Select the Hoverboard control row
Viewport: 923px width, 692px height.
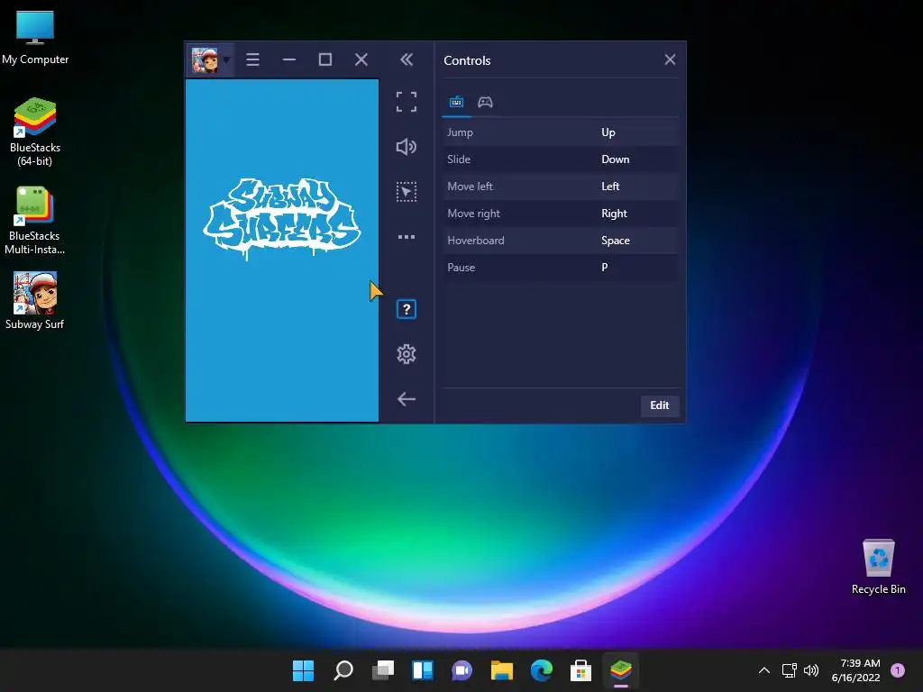coord(561,241)
